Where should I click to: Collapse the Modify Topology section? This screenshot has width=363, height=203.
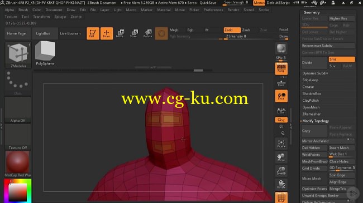click(x=316, y=121)
